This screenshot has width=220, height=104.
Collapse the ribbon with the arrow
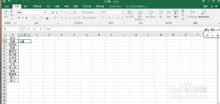(218, 23)
